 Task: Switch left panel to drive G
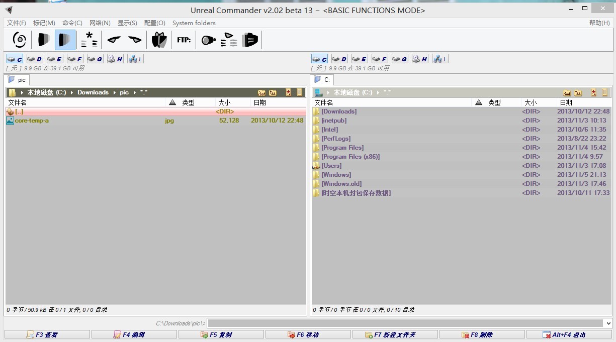95,59
